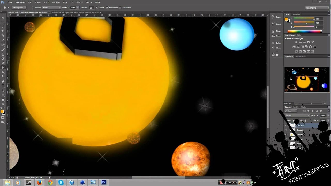Select the Clone Stamp tool
Screen dimensions: 331x186
3,54
